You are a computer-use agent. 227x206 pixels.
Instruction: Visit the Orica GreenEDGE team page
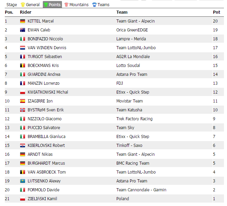[132, 30]
